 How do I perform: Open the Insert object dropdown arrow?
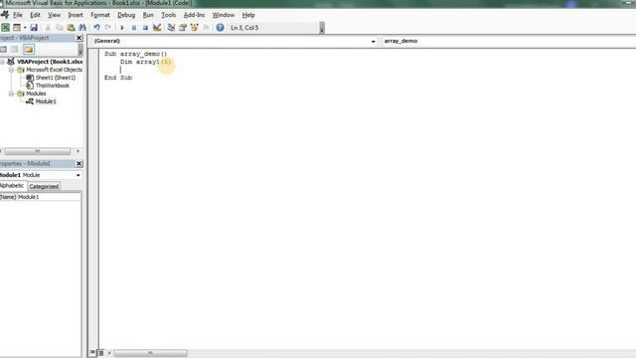click(x=25, y=28)
